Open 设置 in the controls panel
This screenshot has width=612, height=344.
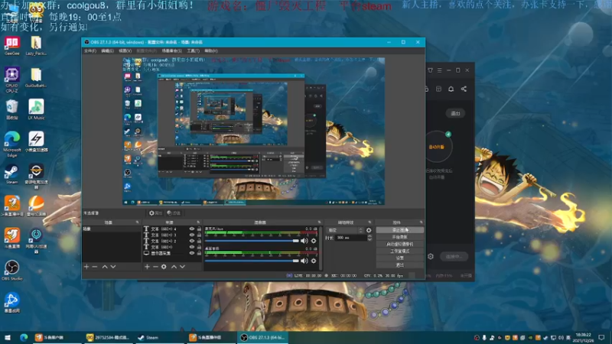click(x=399, y=258)
